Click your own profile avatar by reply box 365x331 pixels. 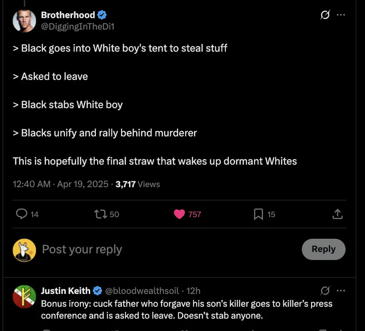(24, 250)
